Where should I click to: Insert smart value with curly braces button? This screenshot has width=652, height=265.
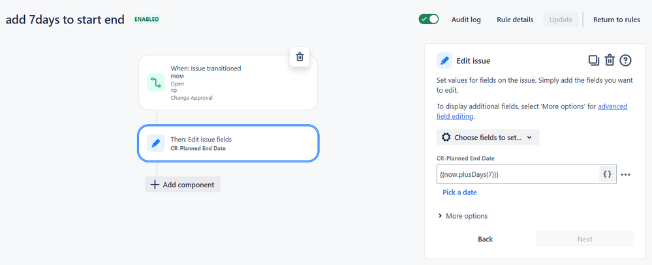[607, 174]
